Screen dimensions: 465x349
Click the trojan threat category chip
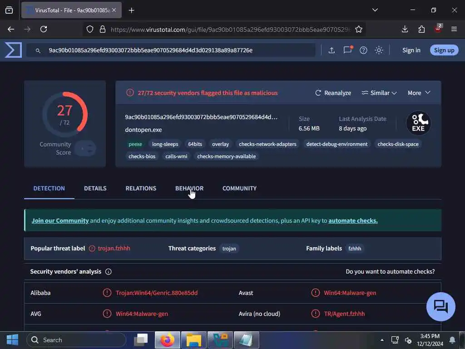[x=229, y=249]
